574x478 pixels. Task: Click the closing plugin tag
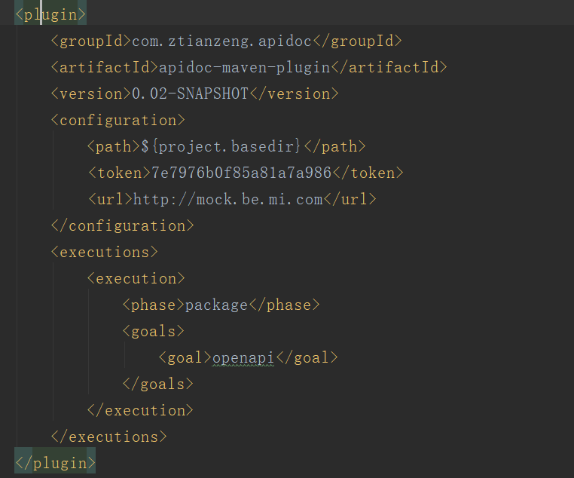coord(55,462)
